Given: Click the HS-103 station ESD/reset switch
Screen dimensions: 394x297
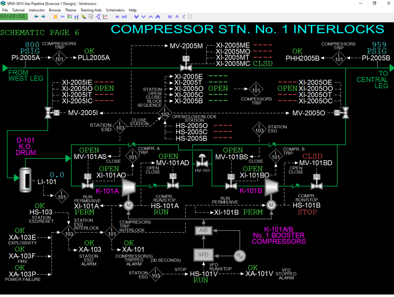Looking at the screenshot, I should [x=41, y=212].
